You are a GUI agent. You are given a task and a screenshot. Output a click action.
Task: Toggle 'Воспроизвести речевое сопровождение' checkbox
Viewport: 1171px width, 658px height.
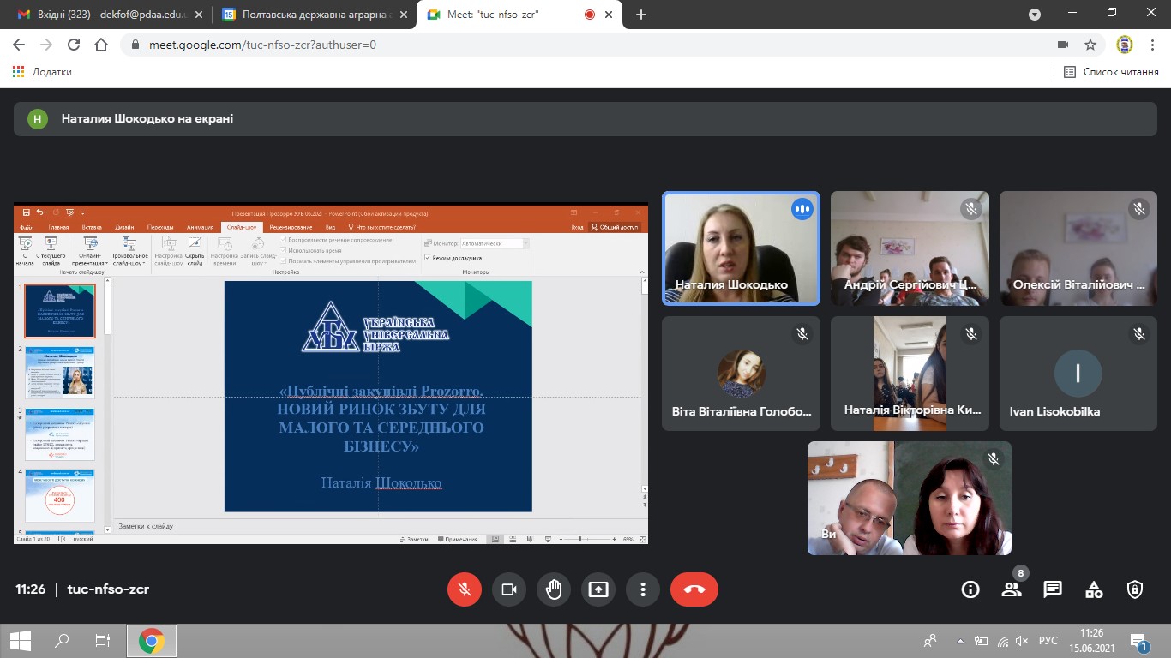283,240
